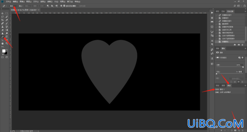This screenshot has height=132, width=247.
Task: Set history source box for 新建锚点
Action: pos(216,18)
